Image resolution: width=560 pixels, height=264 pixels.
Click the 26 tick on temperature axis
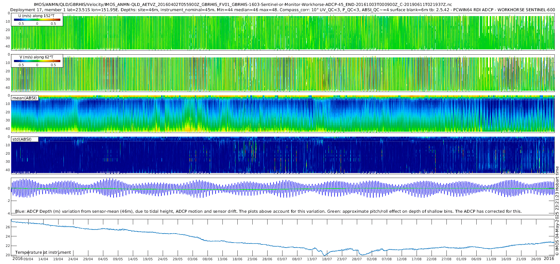[x=8, y=227]
